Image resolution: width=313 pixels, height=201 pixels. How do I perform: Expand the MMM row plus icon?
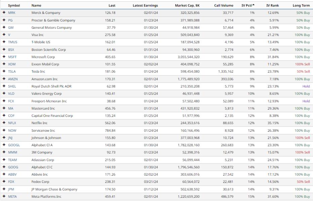coord(4,152)
